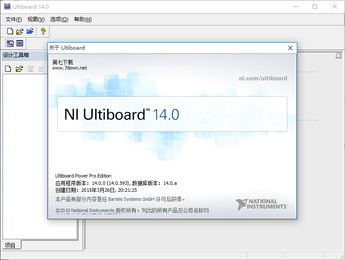This screenshot has height=260, width=345.
Task: Click Open project icon in 设计工具箱 panel
Action: coord(19,69)
